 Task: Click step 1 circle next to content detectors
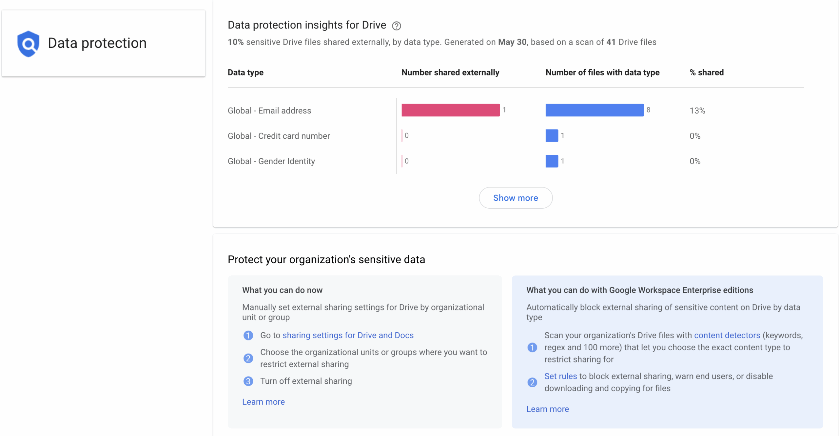(532, 347)
